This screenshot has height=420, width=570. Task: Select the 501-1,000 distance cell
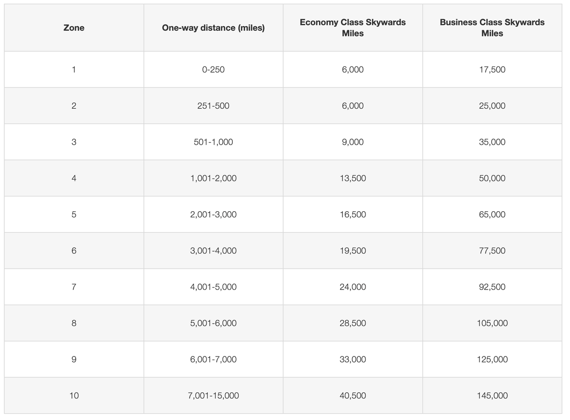213,142
